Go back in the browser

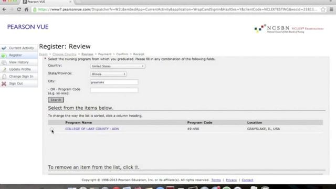[4, 9]
